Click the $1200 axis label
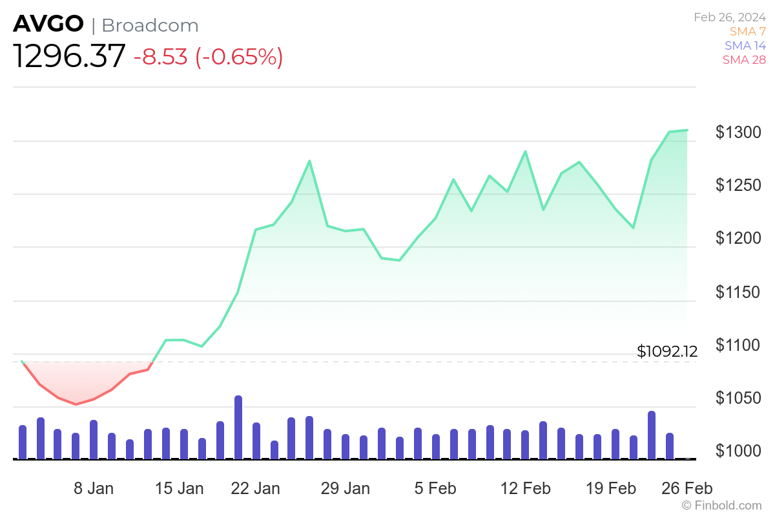775x516 pixels. (739, 239)
